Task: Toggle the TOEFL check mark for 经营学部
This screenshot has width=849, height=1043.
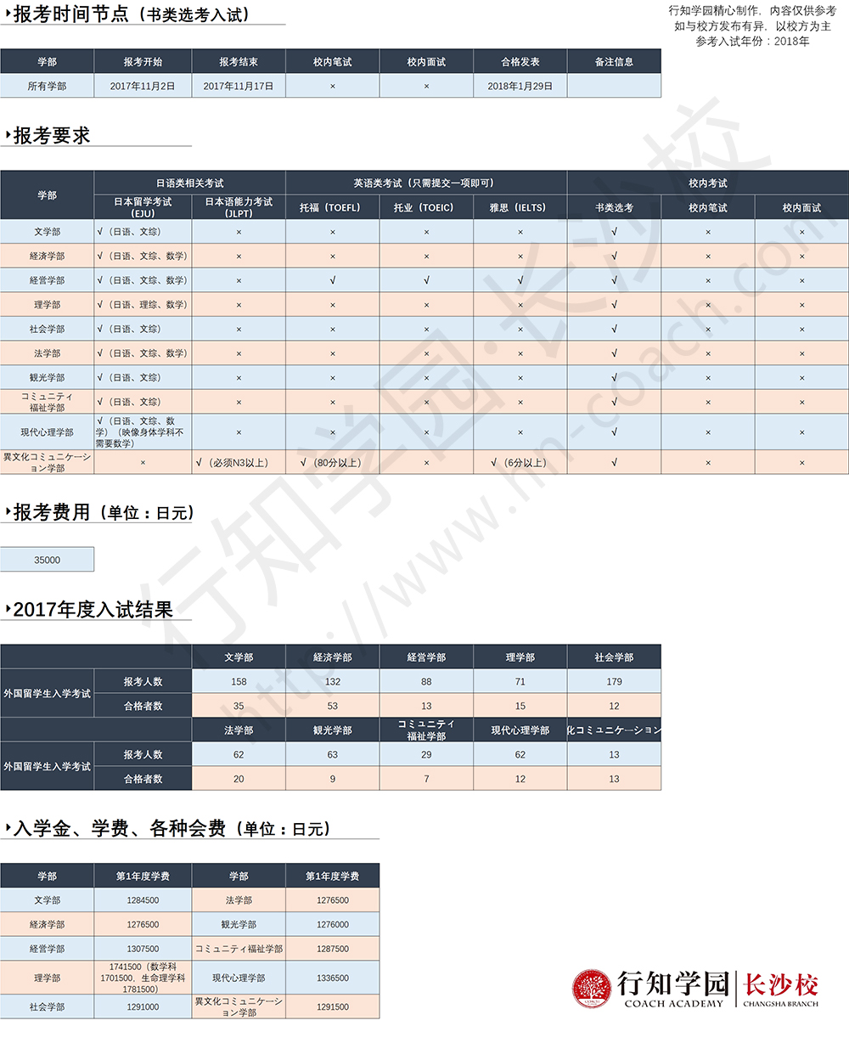Action: tap(332, 280)
